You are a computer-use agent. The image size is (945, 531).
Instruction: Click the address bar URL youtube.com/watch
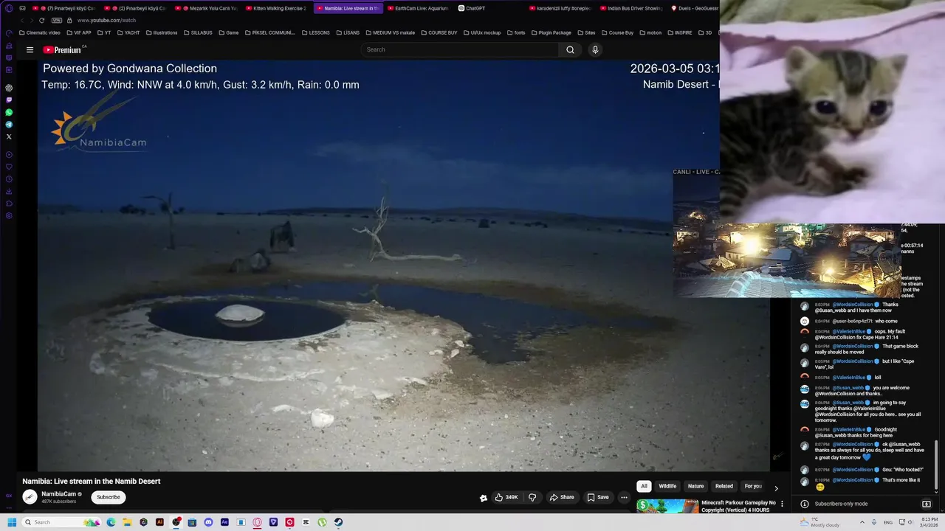click(106, 21)
